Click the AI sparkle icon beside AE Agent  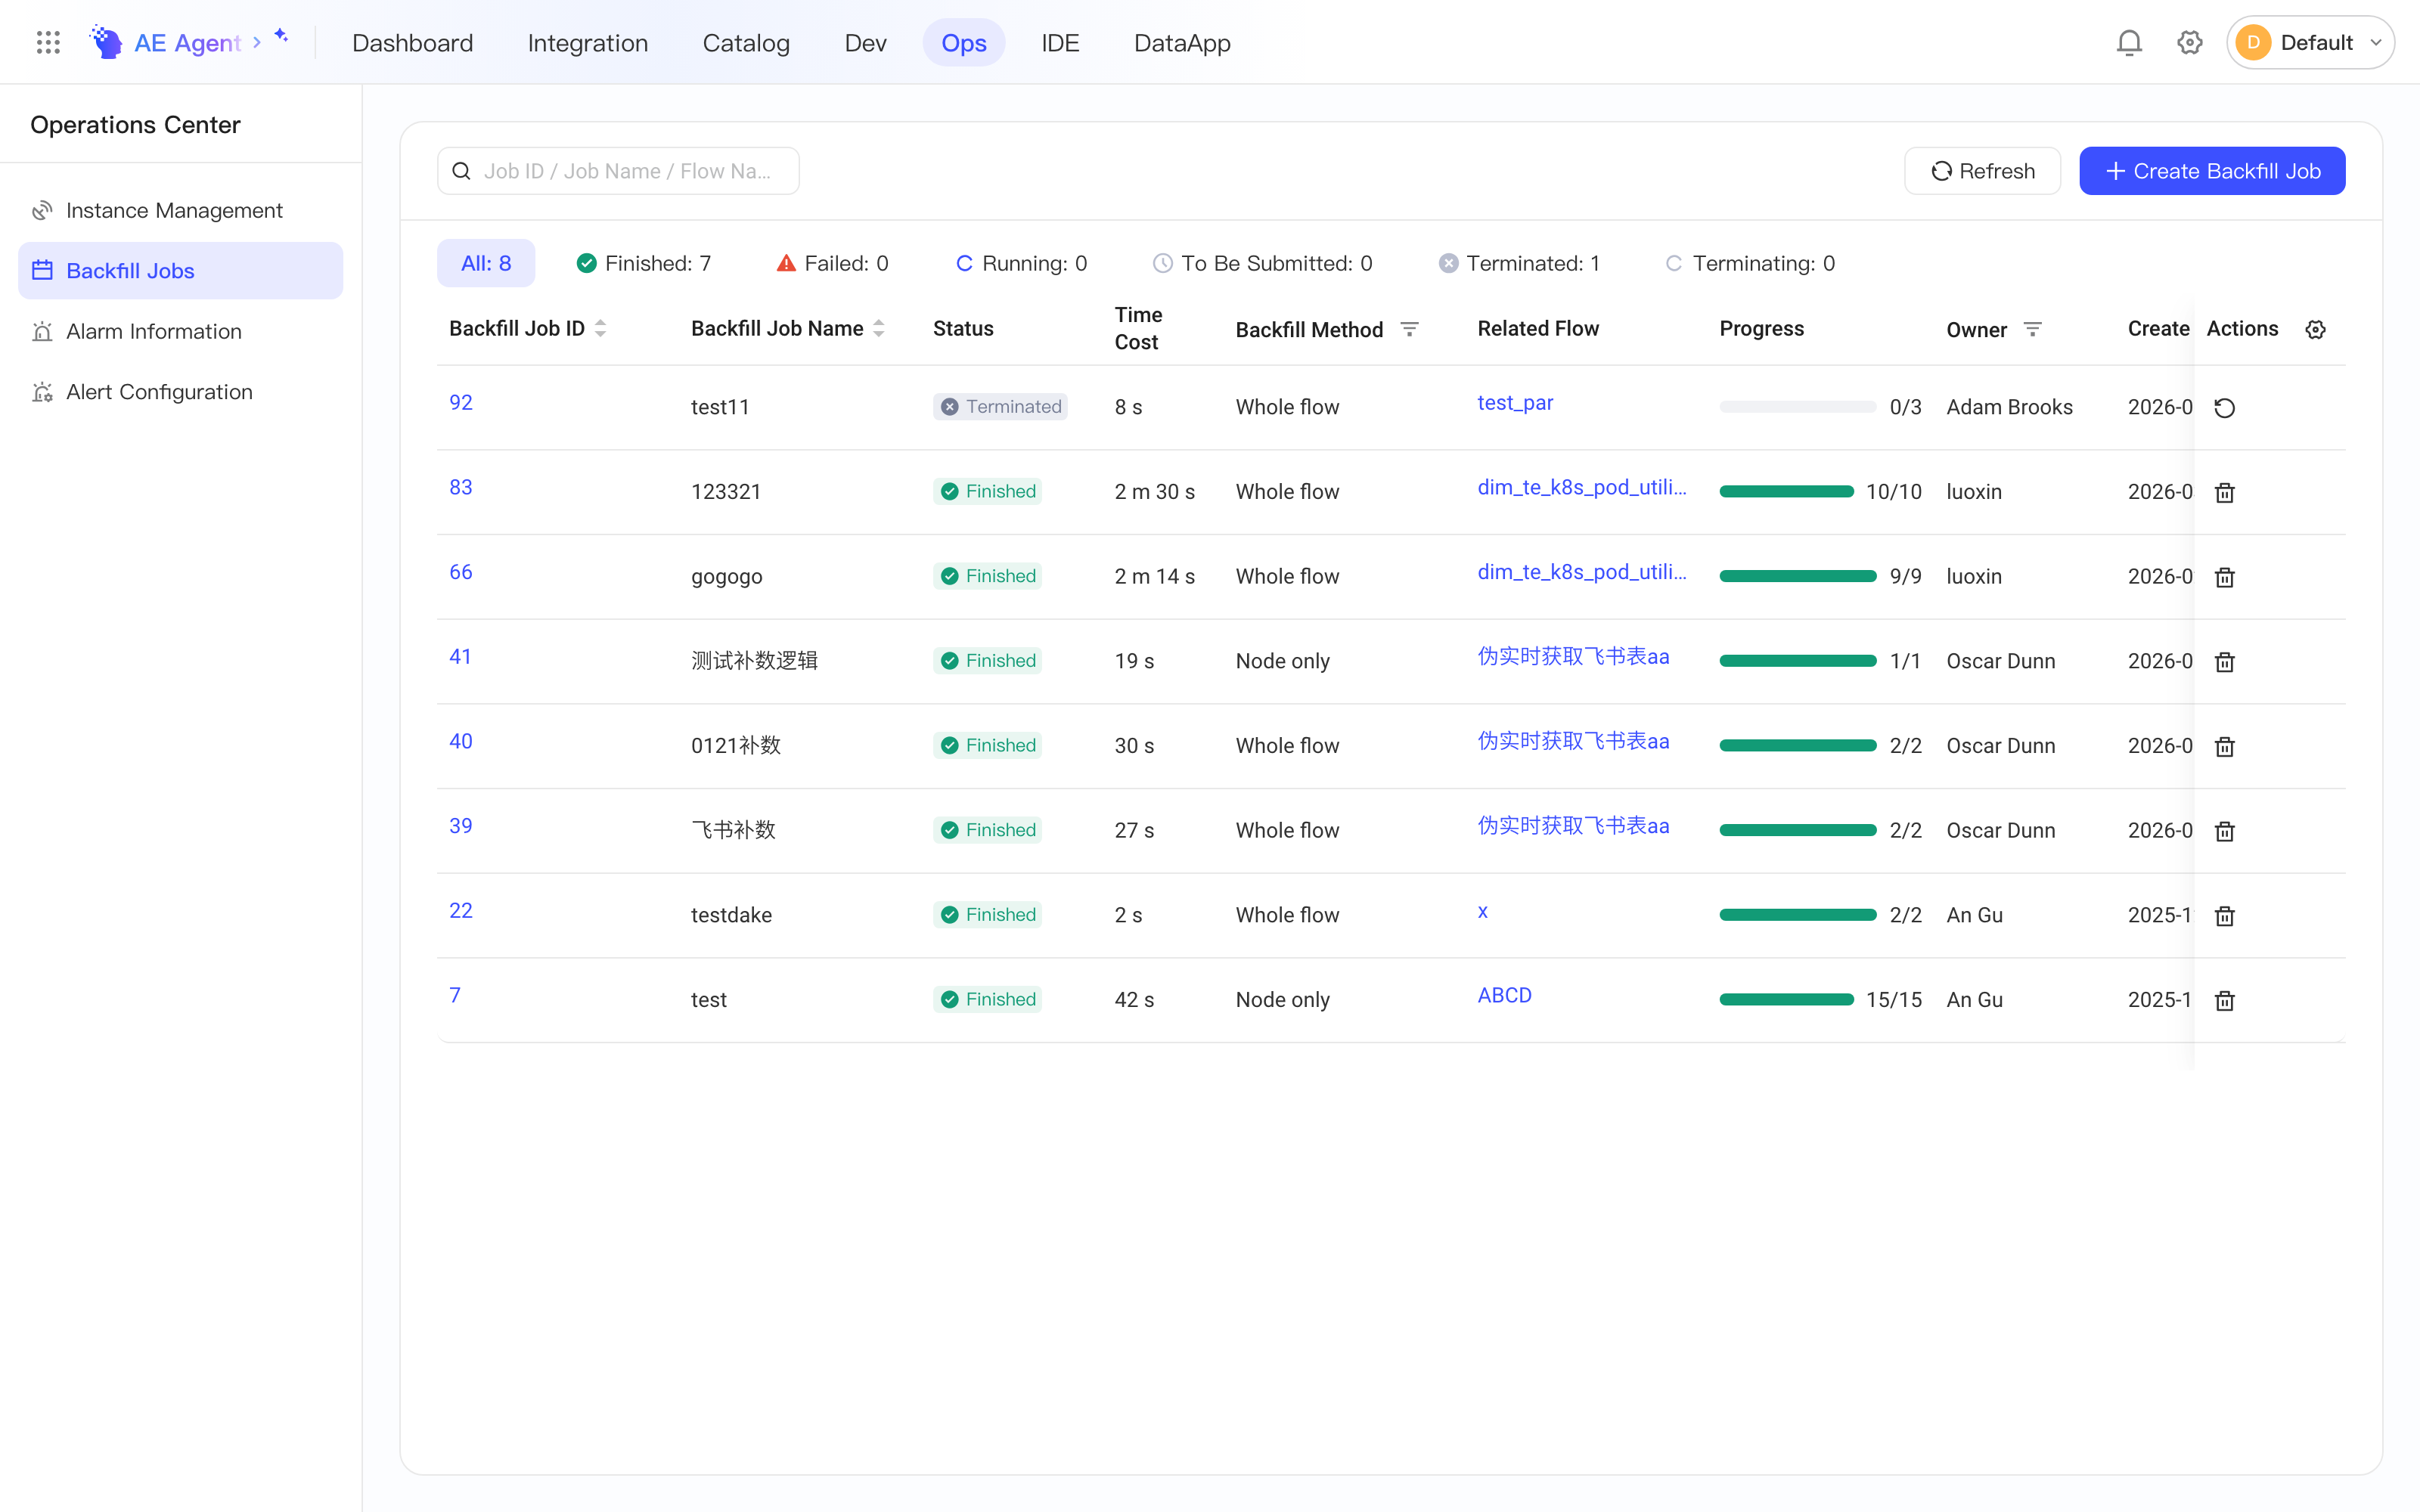point(281,36)
